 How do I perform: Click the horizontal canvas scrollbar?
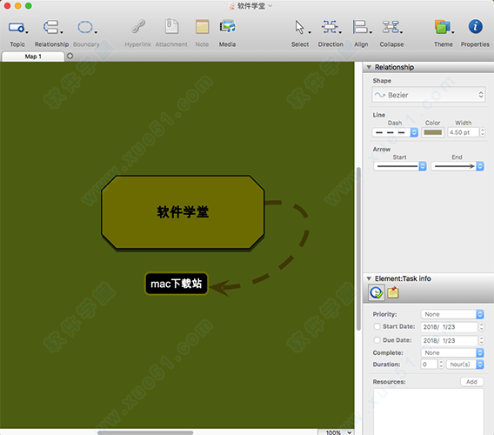tap(145, 432)
